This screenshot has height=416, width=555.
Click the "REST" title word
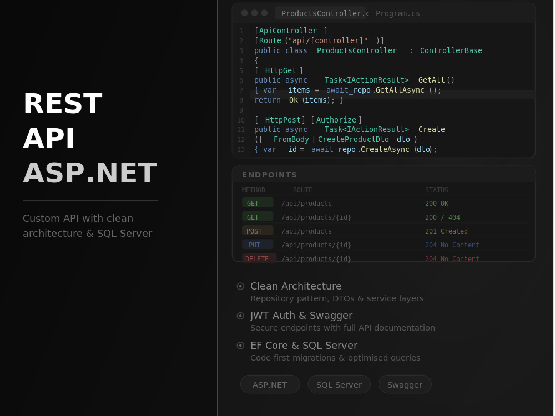point(63,103)
